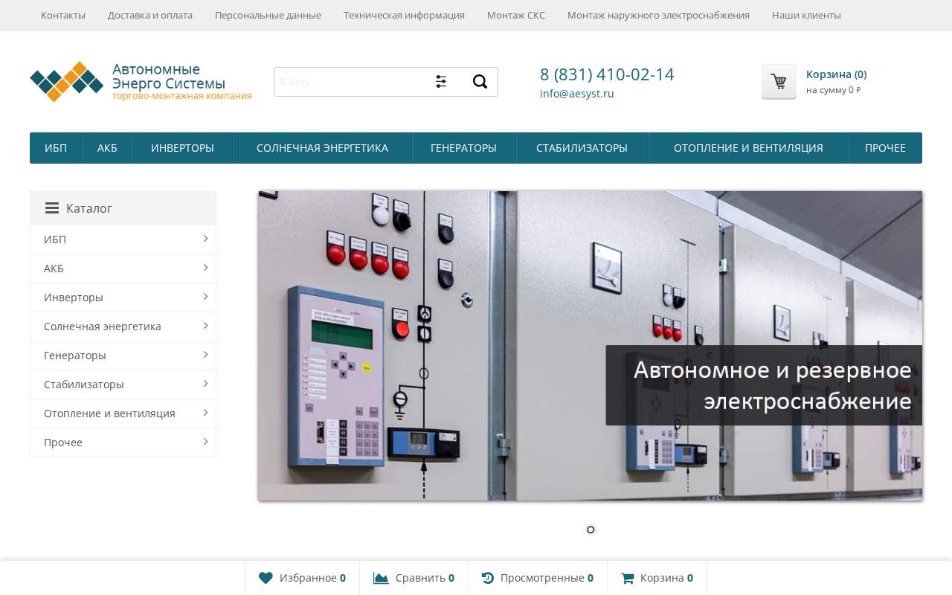The width and height of the screenshot is (952, 595).
Task: Expand Солнечная энергетика chevron
Action: click(x=205, y=326)
